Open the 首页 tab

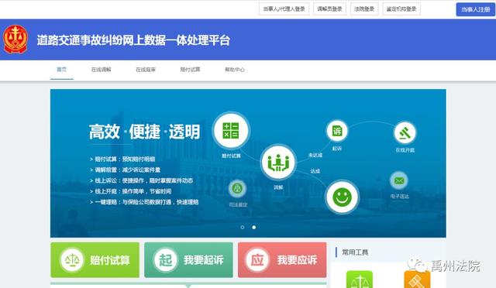click(62, 70)
